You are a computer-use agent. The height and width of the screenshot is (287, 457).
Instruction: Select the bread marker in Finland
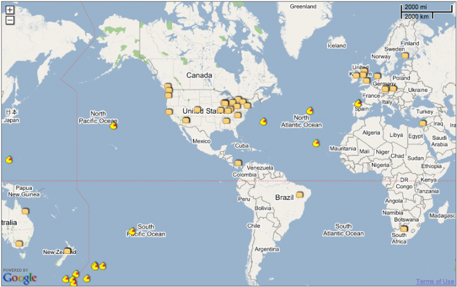coord(405,55)
